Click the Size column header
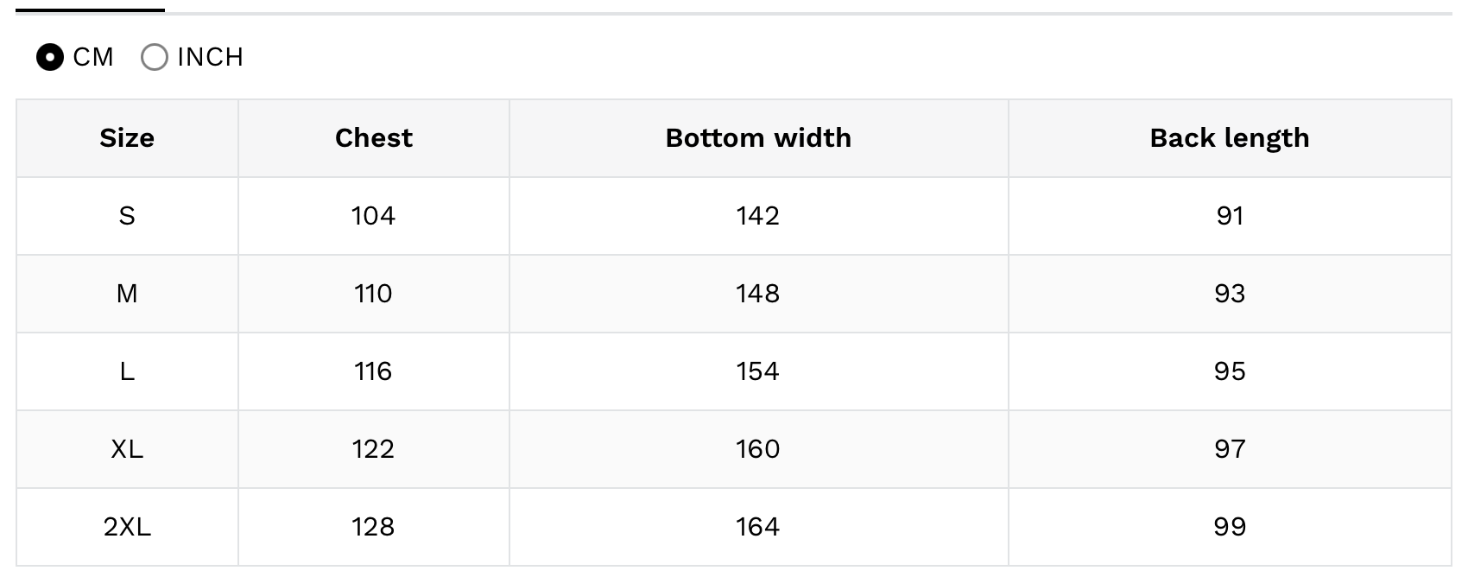The width and height of the screenshot is (1468, 577). pyautogui.click(x=127, y=138)
